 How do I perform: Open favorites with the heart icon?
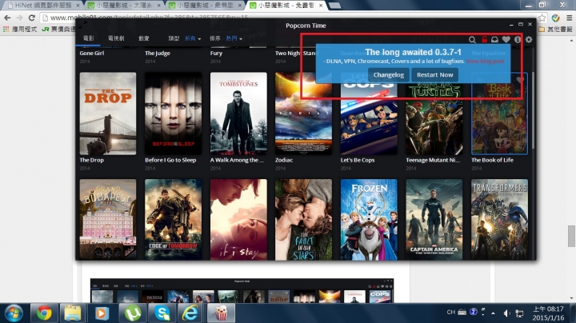click(506, 39)
